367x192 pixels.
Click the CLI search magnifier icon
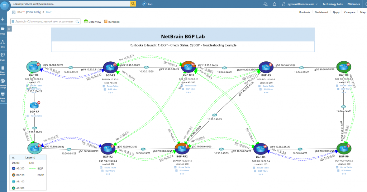(77, 21)
